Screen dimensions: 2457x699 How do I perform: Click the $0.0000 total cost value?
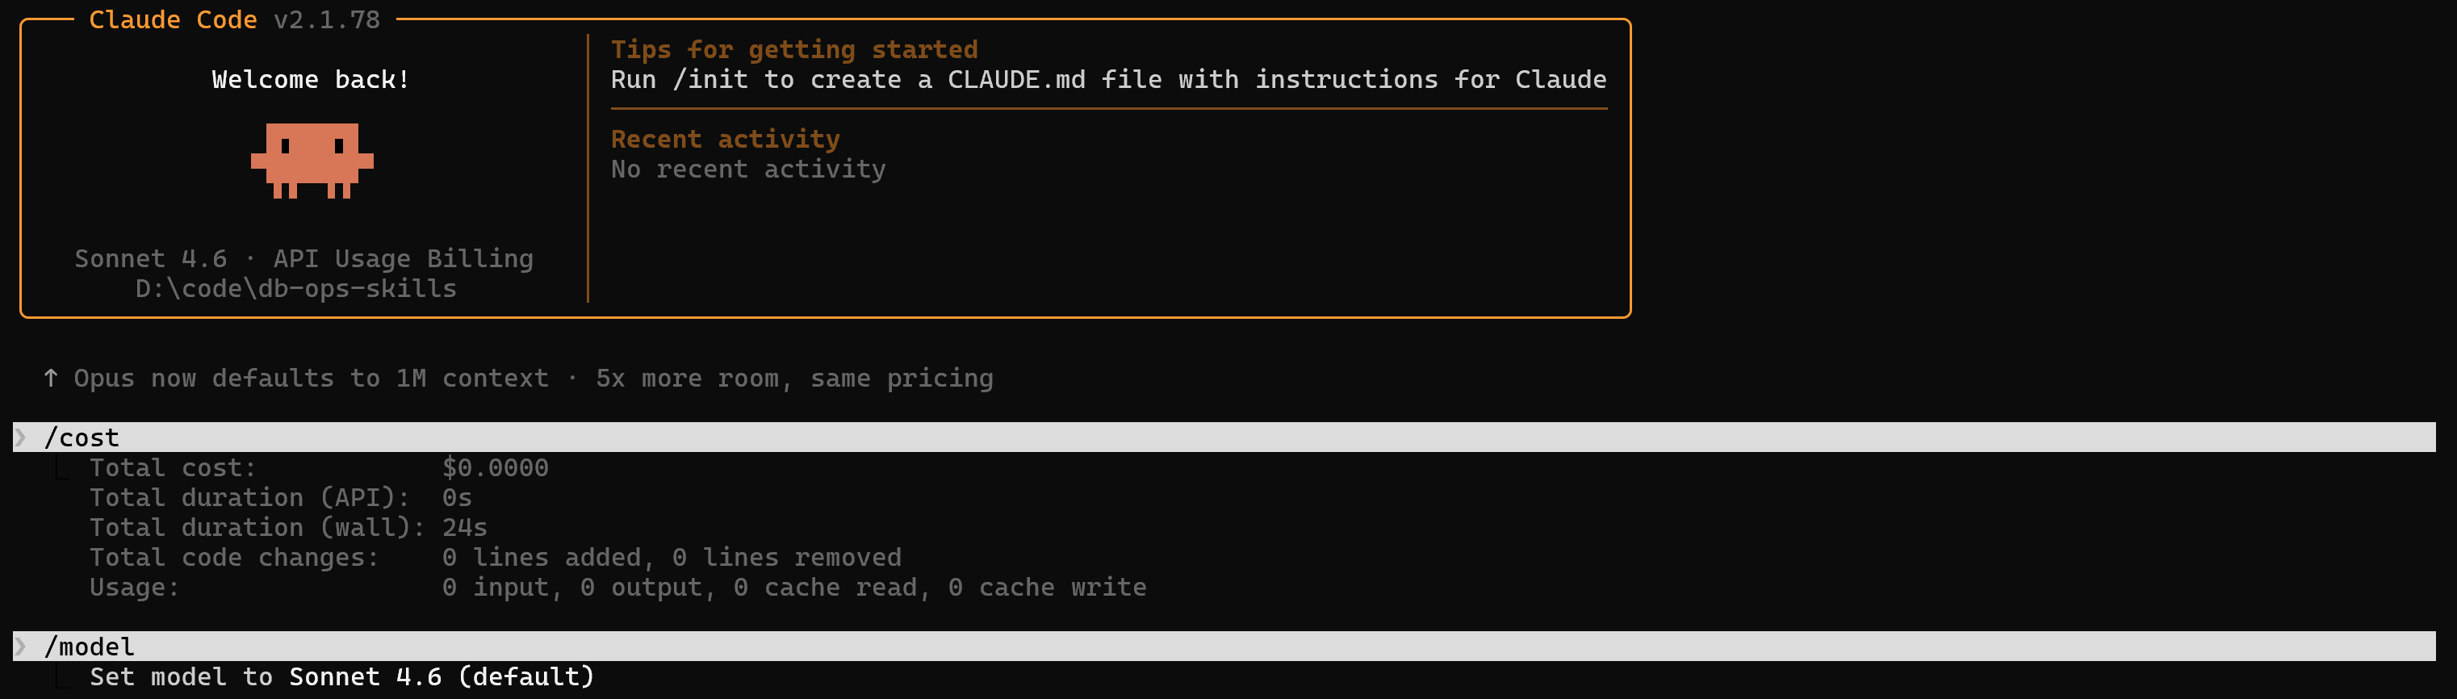click(495, 468)
